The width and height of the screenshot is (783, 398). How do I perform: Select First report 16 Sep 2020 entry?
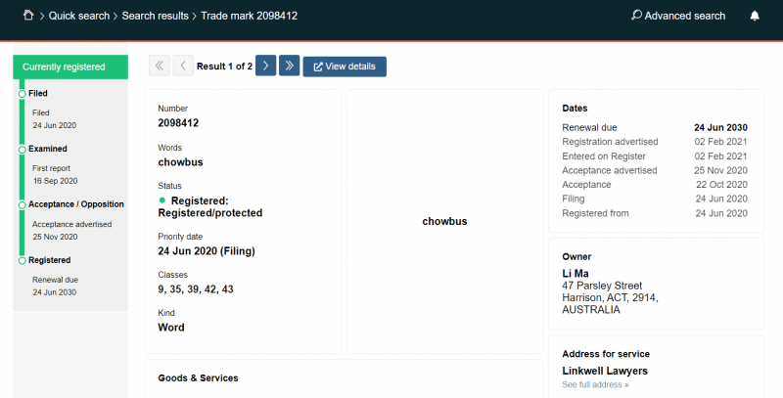click(55, 175)
